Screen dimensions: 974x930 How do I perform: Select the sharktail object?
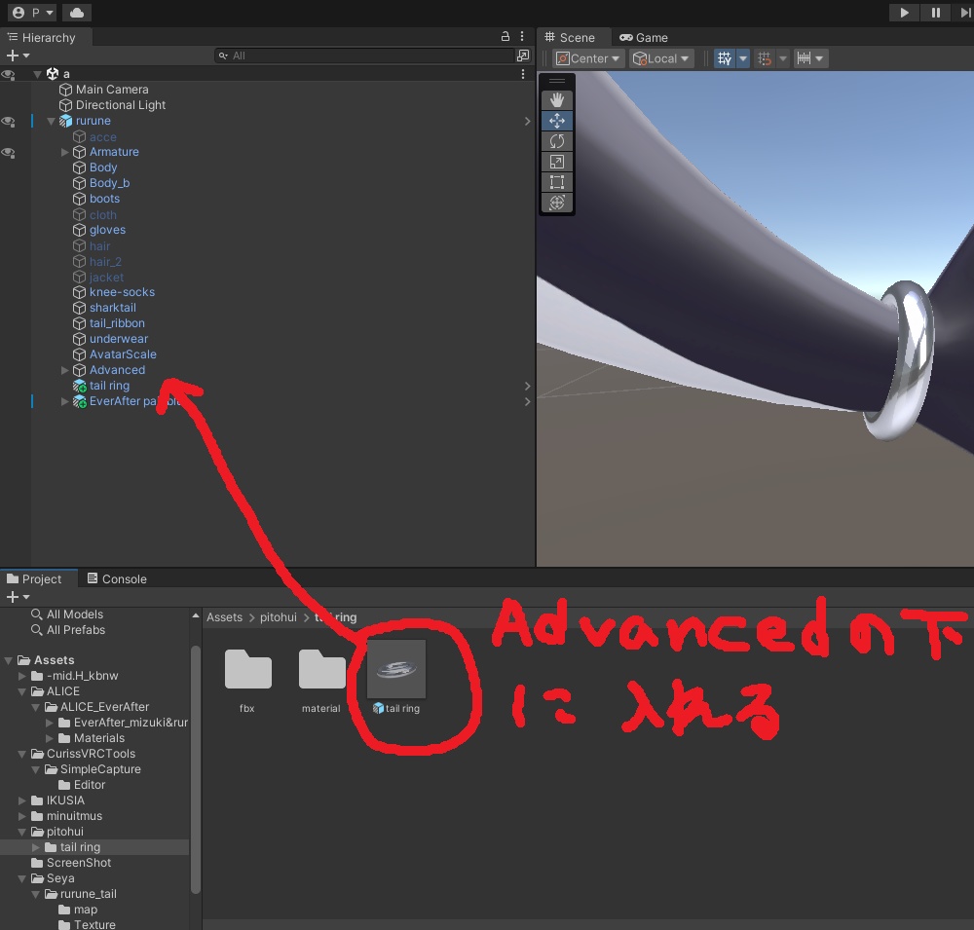pyautogui.click(x=112, y=308)
